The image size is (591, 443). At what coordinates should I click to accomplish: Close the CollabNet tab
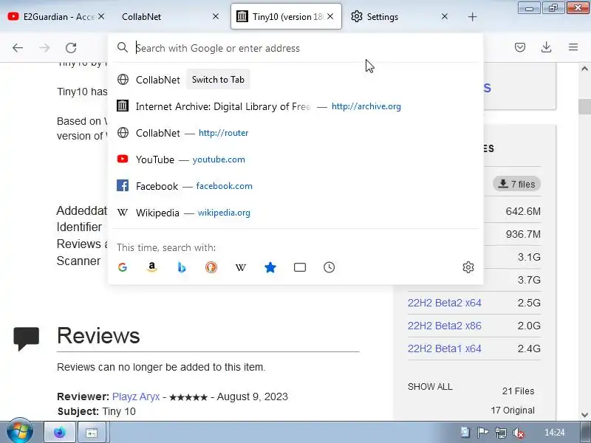tap(216, 16)
